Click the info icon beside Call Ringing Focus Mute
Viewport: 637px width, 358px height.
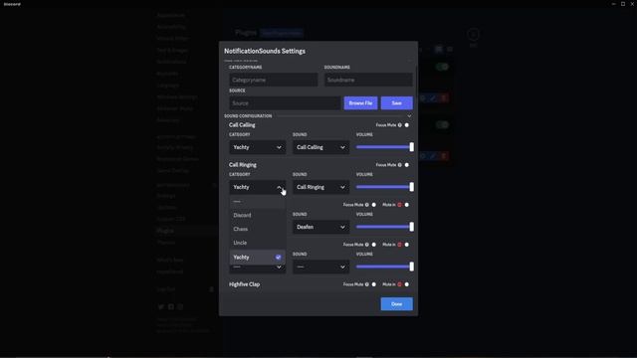pos(400,165)
